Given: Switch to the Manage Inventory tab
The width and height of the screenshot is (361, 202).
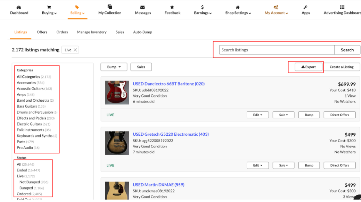Looking at the screenshot, I should [92, 32].
